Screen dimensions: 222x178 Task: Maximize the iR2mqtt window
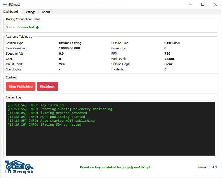(x=203, y=4)
